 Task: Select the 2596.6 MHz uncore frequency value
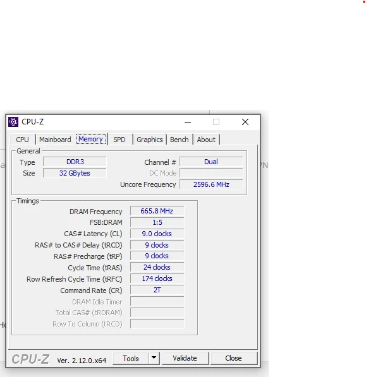pos(211,184)
